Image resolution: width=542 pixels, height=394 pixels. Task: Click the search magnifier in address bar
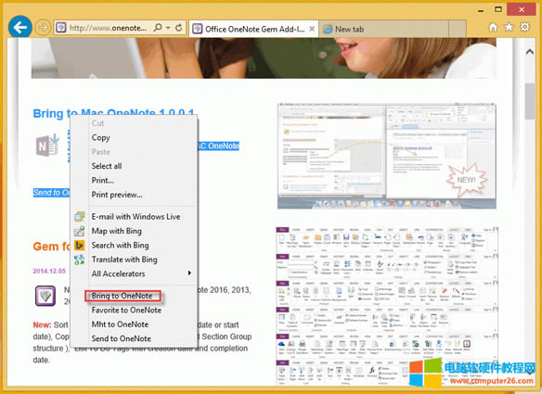tap(158, 28)
